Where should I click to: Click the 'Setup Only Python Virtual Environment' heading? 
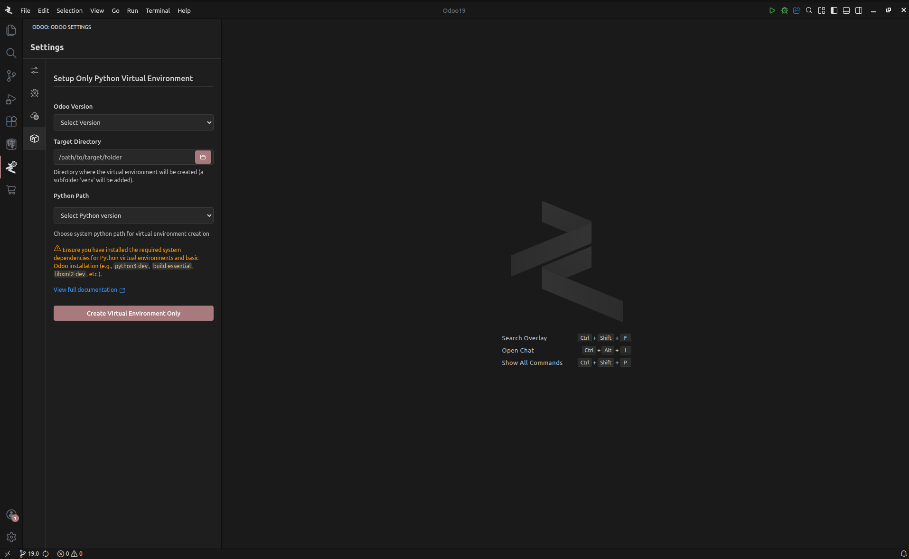123,78
